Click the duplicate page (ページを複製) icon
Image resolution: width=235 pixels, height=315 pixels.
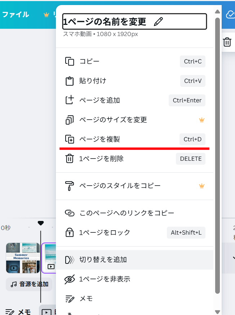(70, 139)
